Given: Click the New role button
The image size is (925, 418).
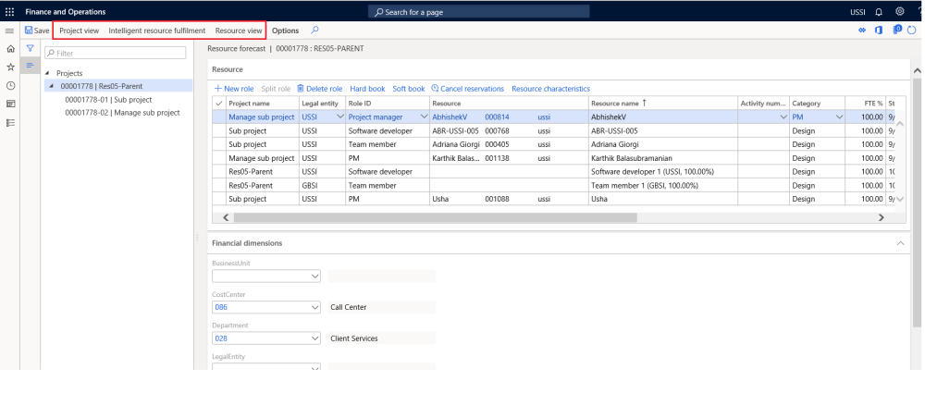Looking at the screenshot, I should 233,88.
